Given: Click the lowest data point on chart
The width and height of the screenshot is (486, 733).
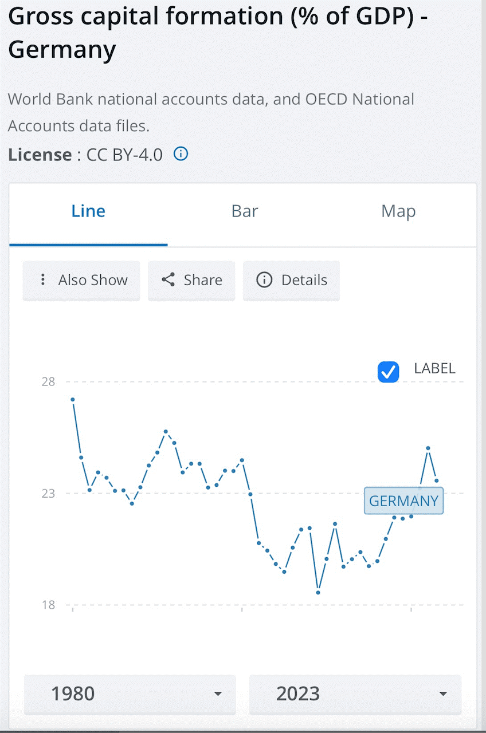Looking at the screenshot, I should click(318, 592).
